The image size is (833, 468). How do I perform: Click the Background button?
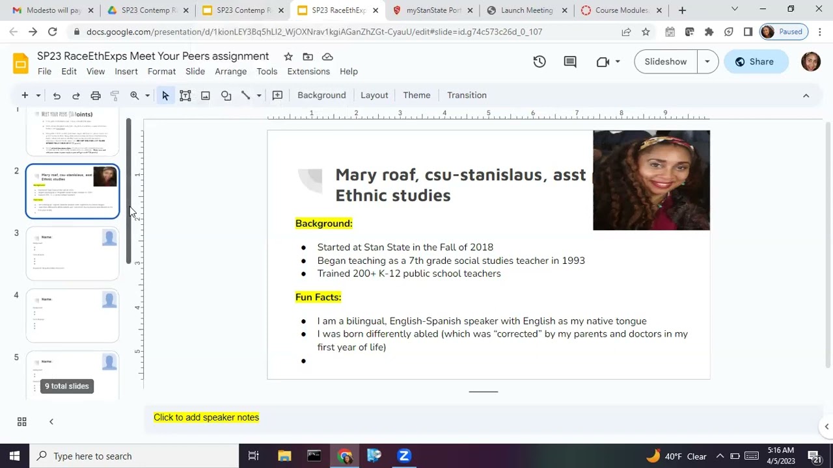[x=321, y=96]
